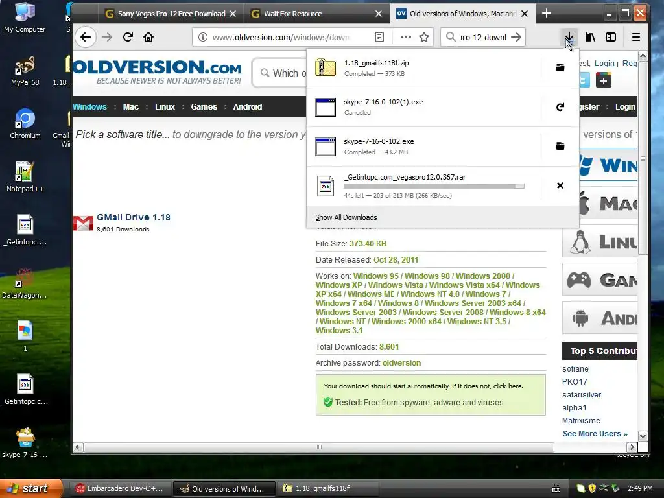Click the forward navigation arrow
Viewport: 664px width, 498px height.
click(x=107, y=37)
